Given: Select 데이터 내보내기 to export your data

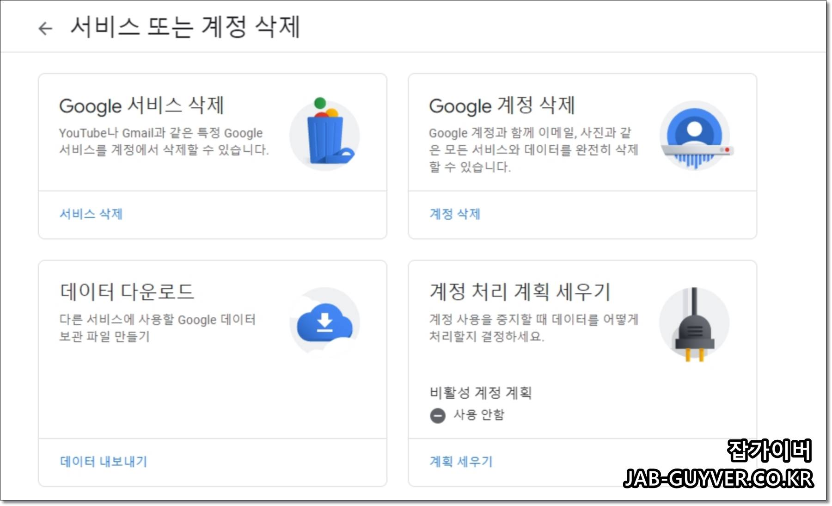Looking at the screenshot, I should (x=104, y=462).
